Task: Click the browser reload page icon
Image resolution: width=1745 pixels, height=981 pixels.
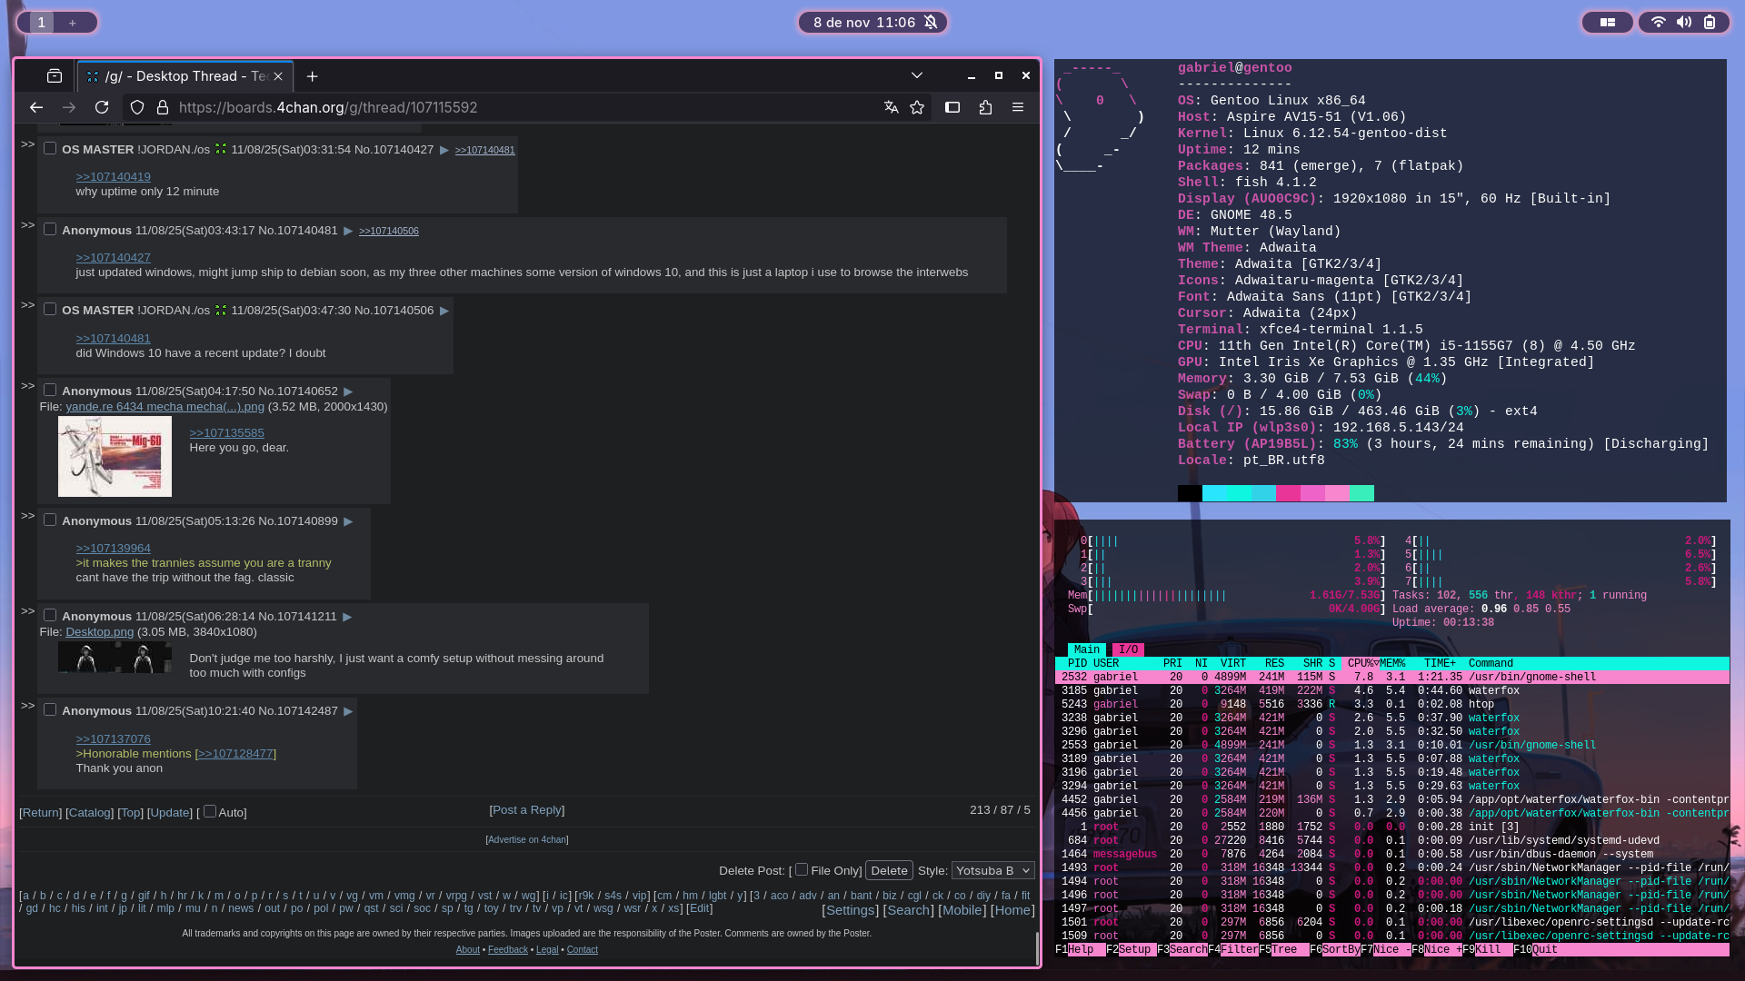Action: (x=102, y=107)
